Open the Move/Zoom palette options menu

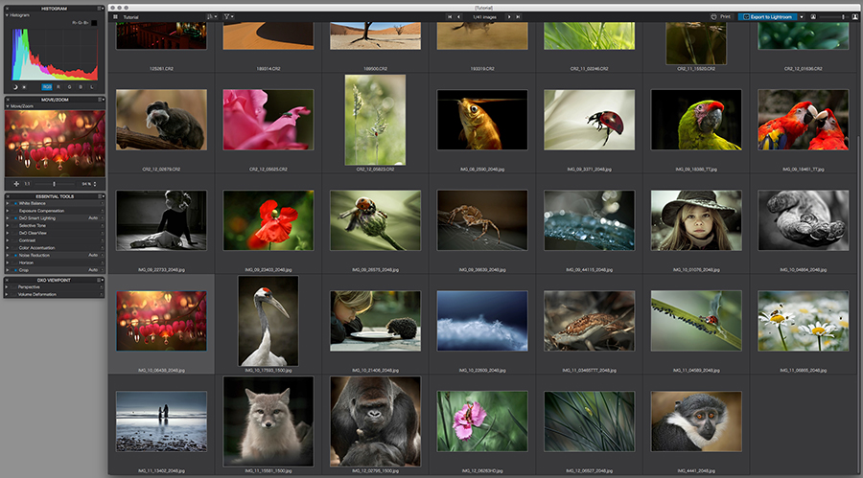click(101, 100)
